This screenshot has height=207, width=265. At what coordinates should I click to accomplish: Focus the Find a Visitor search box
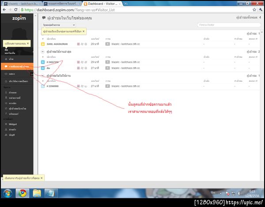229,25
